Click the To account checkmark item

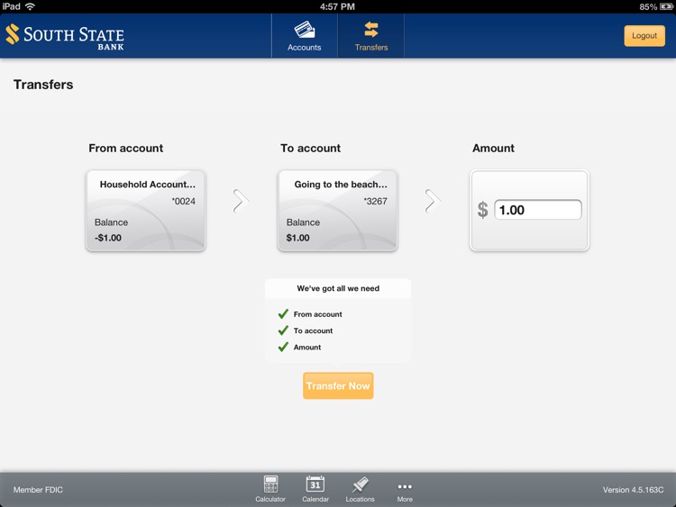(306, 330)
